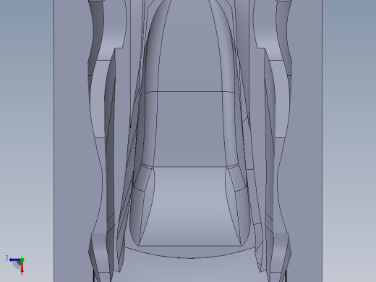Click the empty gradient background right of the model

point(349,141)
